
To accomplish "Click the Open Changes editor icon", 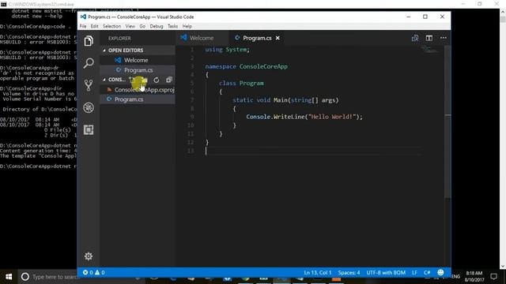I will pyautogui.click(x=415, y=38).
